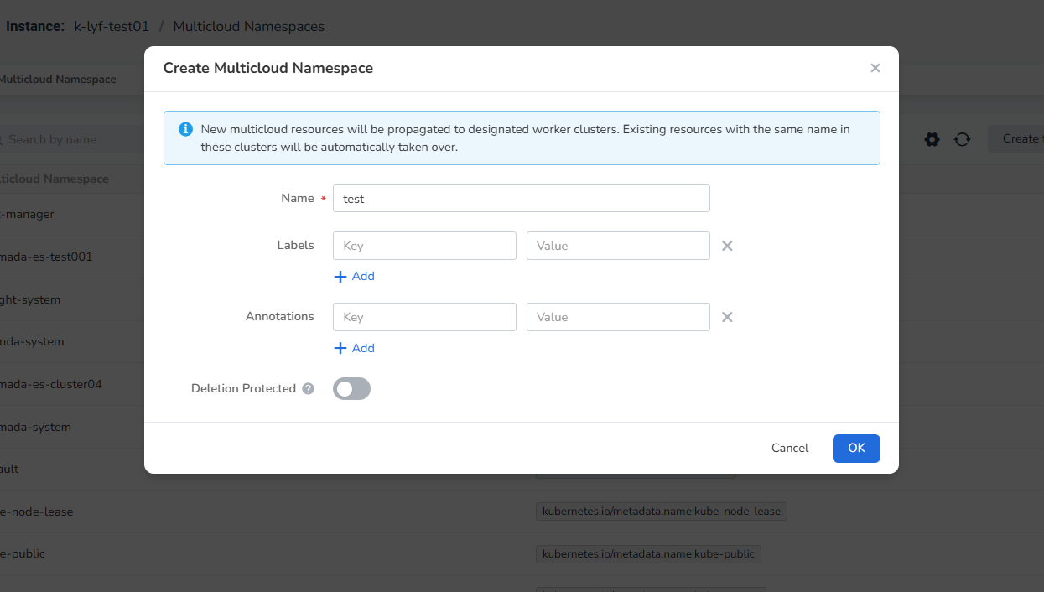The width and height of the screenshot is (1044, 592).
Task: Enable the Deletion Protected toggle
Action: tap(351, 389)
